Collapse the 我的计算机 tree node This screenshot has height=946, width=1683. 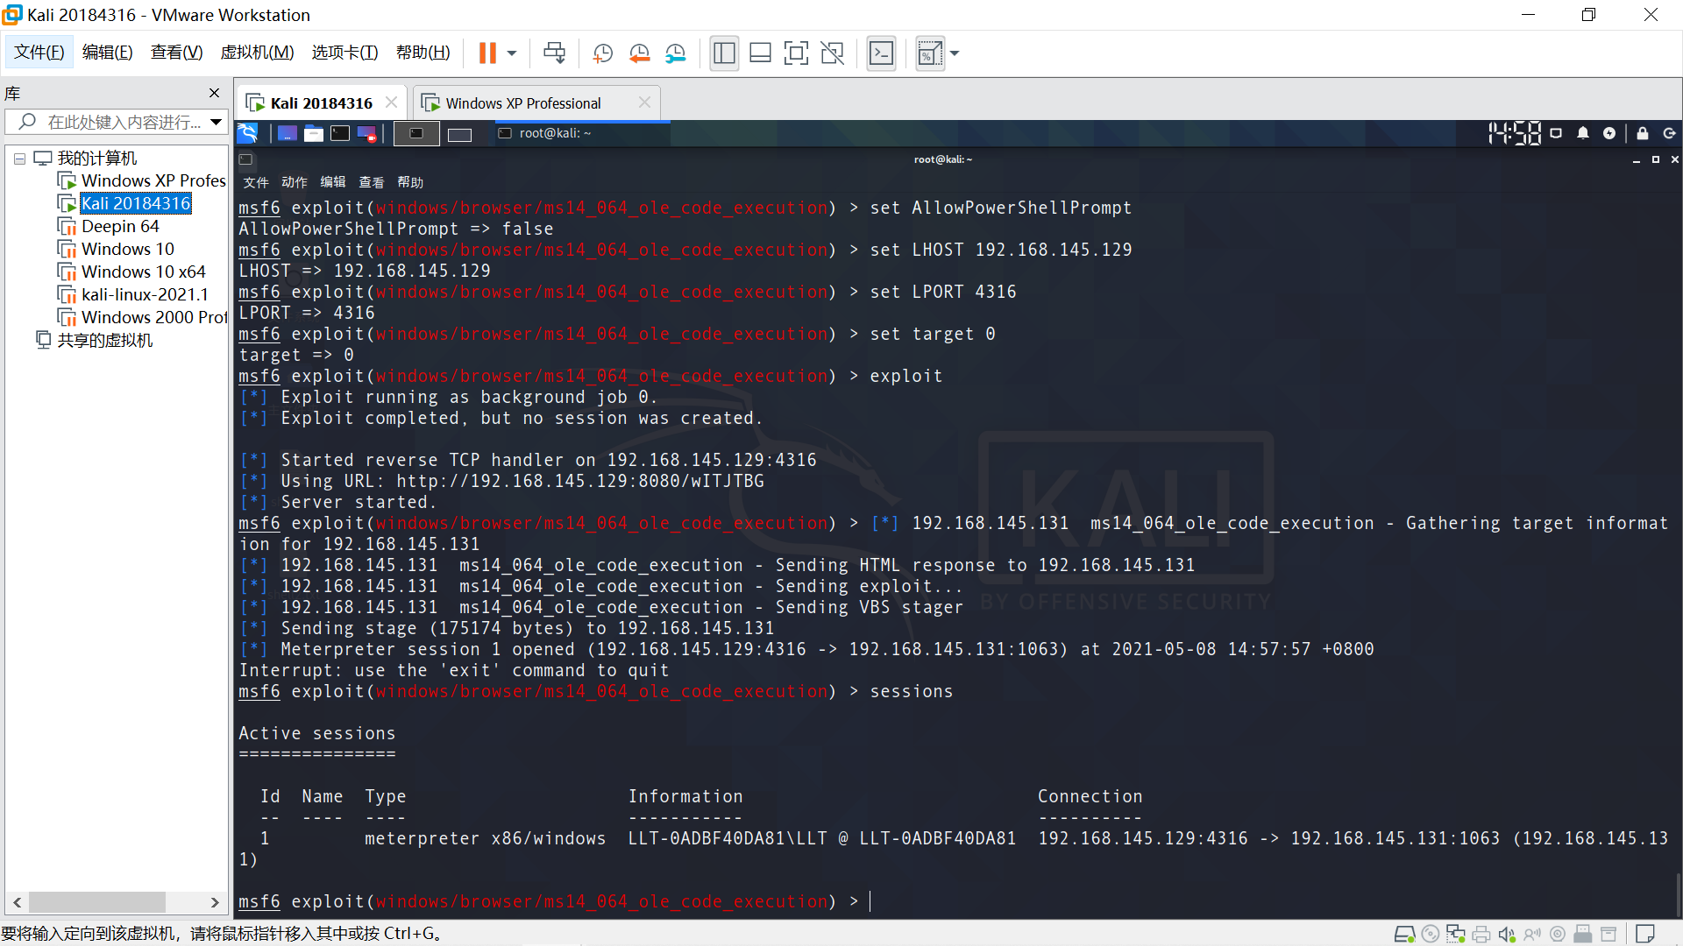19,159
